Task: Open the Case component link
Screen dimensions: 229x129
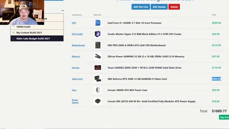Action: point(74,90)
